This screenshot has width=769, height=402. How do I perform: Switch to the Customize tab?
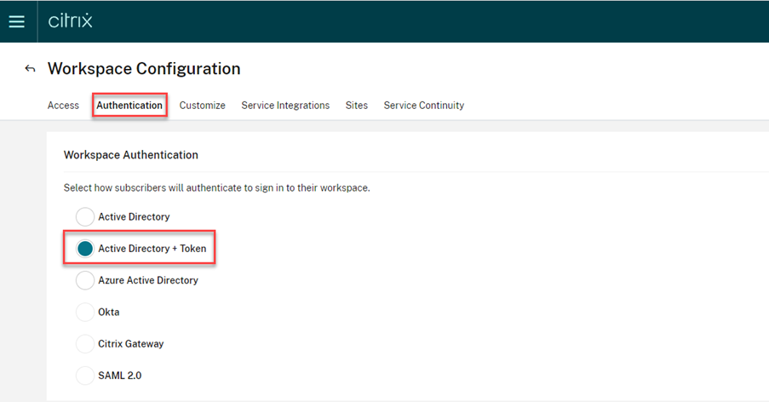202,106
